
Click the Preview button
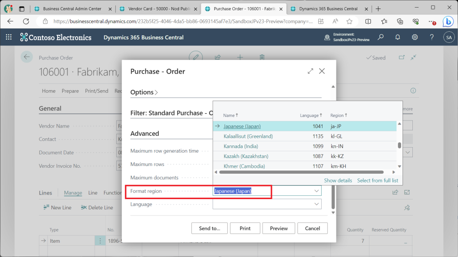(279, 228)
